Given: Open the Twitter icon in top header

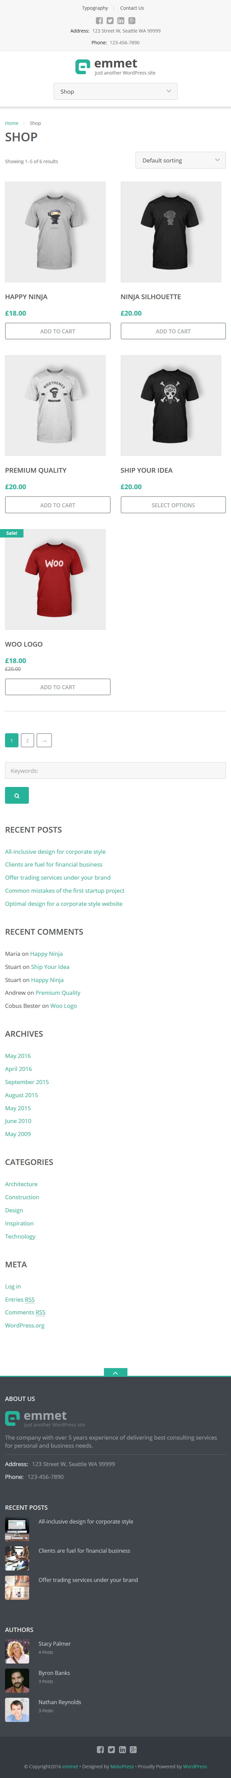Looking at the screenshot, I should 110,21.
